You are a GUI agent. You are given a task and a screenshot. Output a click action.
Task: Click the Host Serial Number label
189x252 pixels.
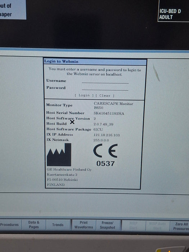click(x=65, y=113)
